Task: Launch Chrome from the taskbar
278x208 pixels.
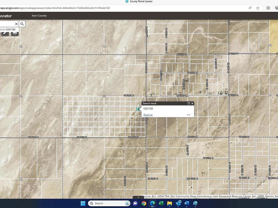Action: click(x=144, y=203)
